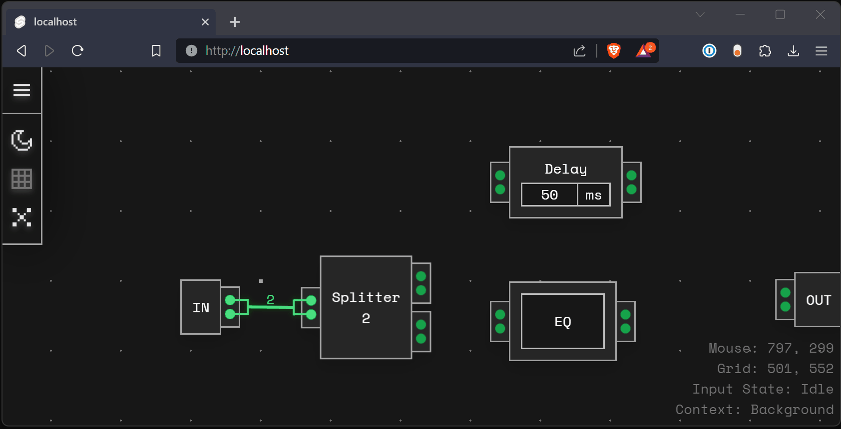Open the ms unit selector on Delay
Image resolution: width=841 pixels, height=429 pixels.
click(x=593, y=195)
